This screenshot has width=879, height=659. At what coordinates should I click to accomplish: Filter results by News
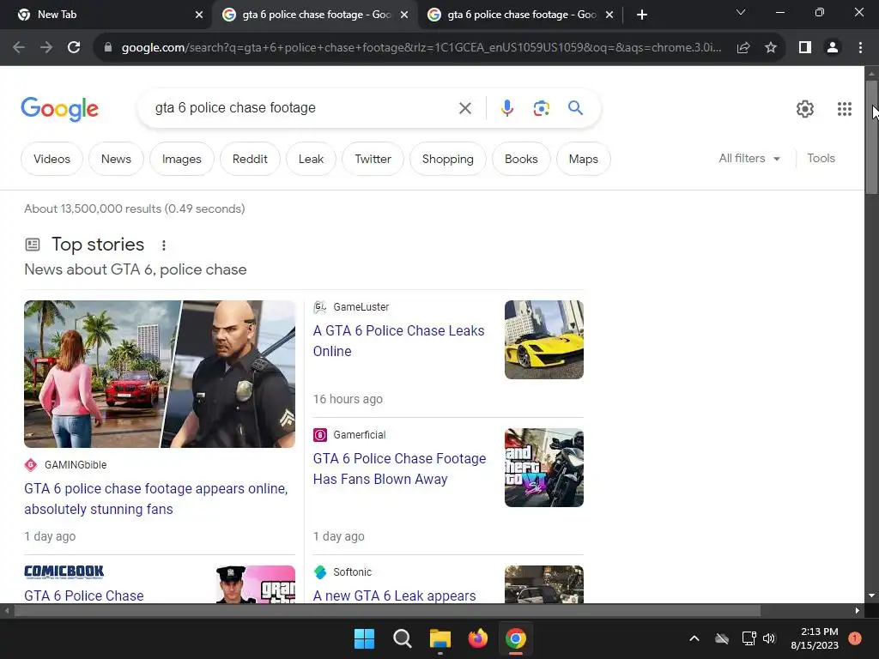[x=116, y=159]
